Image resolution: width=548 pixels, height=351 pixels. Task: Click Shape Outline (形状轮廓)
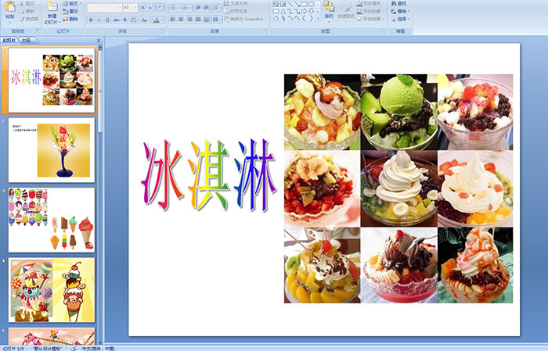(369, 11)
